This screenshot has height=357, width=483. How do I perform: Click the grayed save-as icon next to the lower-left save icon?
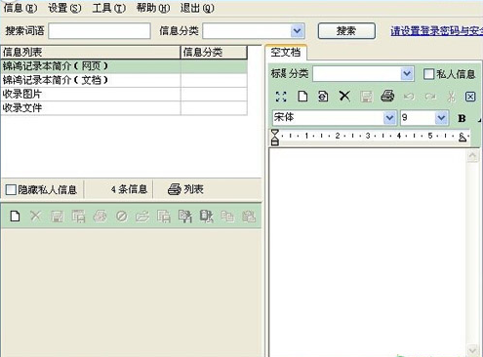pyautogui.click(x=79, y=217)
